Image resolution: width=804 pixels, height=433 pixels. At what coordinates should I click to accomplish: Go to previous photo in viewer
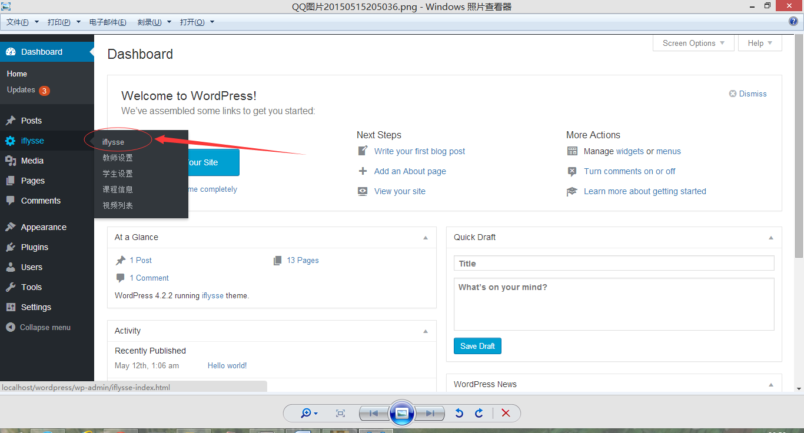[x=373, y=413]
